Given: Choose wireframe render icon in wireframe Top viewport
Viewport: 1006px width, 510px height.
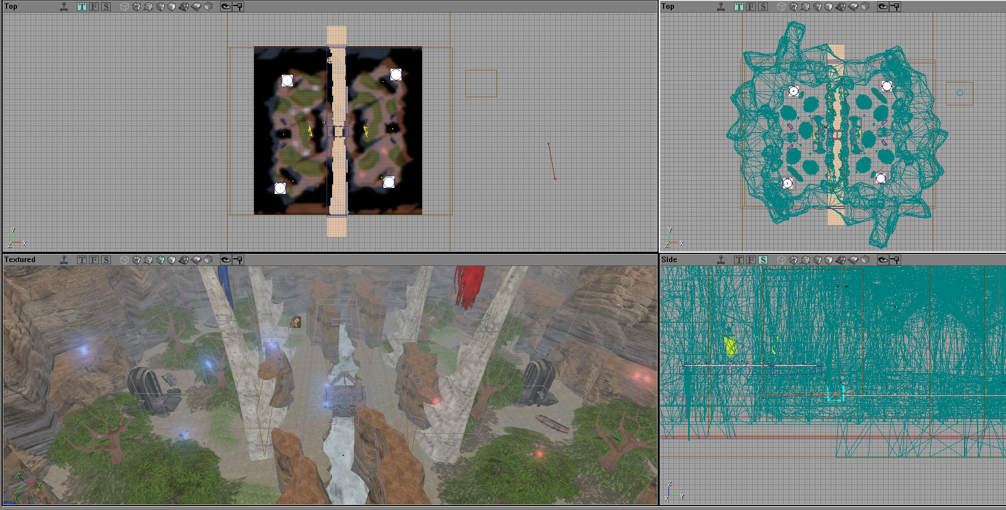Looking at the screenshot, I should tap(782, 7).
